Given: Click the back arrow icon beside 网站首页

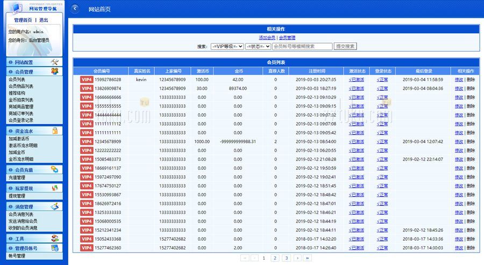Looking at the screenshot, I should [75, 9].
